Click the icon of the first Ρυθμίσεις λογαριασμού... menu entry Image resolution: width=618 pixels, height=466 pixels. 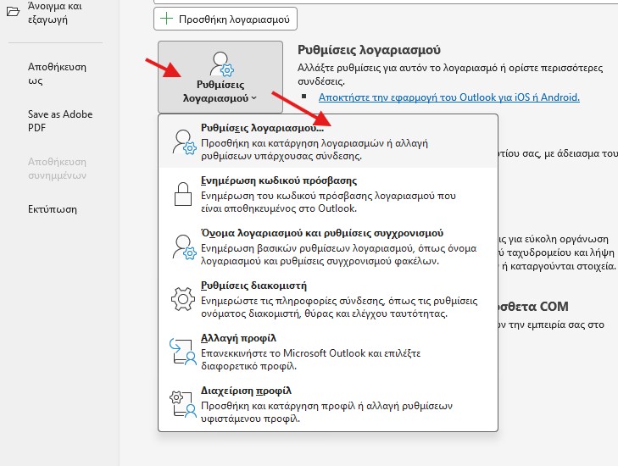183,141
